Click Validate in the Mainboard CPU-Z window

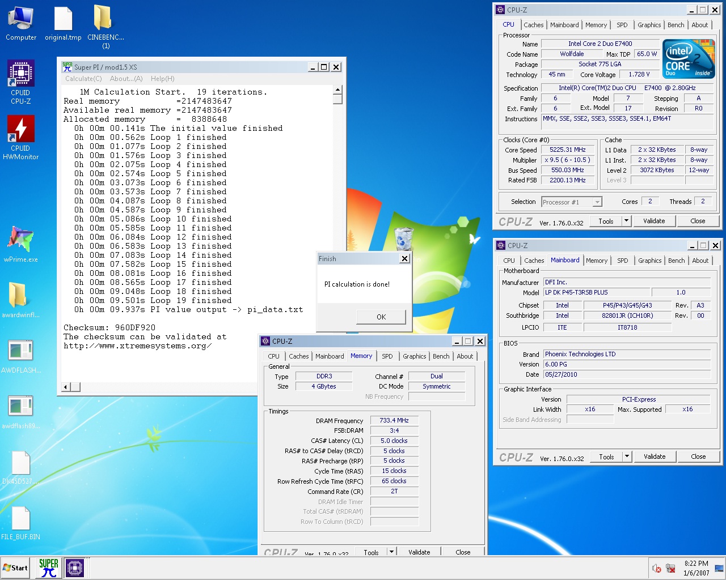[655, 457]
